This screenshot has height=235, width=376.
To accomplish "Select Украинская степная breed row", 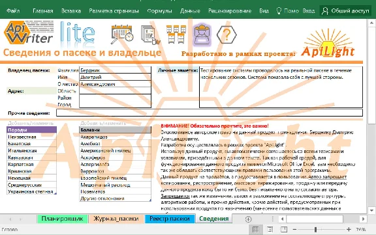I will click(31, 192).
